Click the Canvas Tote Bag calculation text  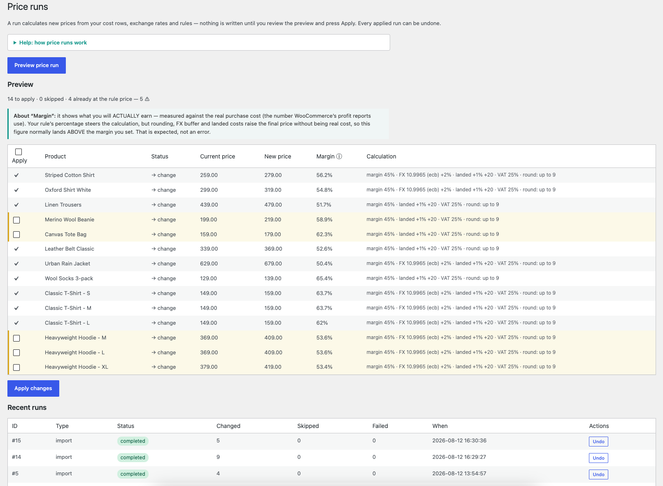[x=433, y=234]
